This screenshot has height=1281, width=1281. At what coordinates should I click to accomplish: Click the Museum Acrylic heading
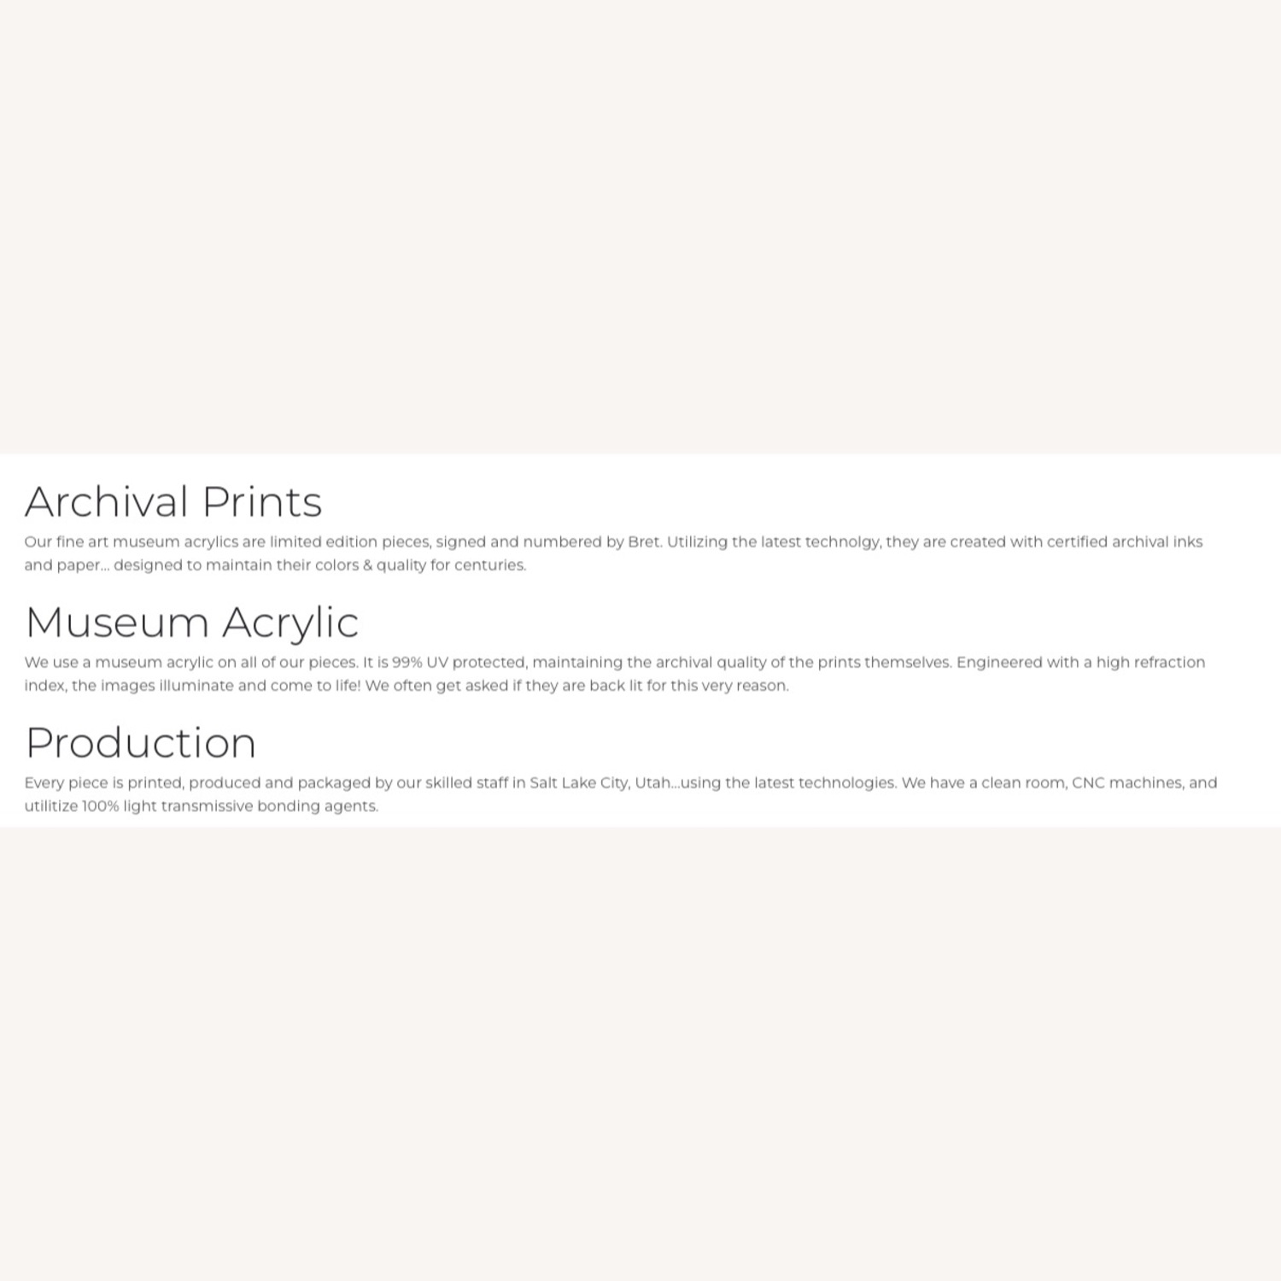tap(191, 623)
